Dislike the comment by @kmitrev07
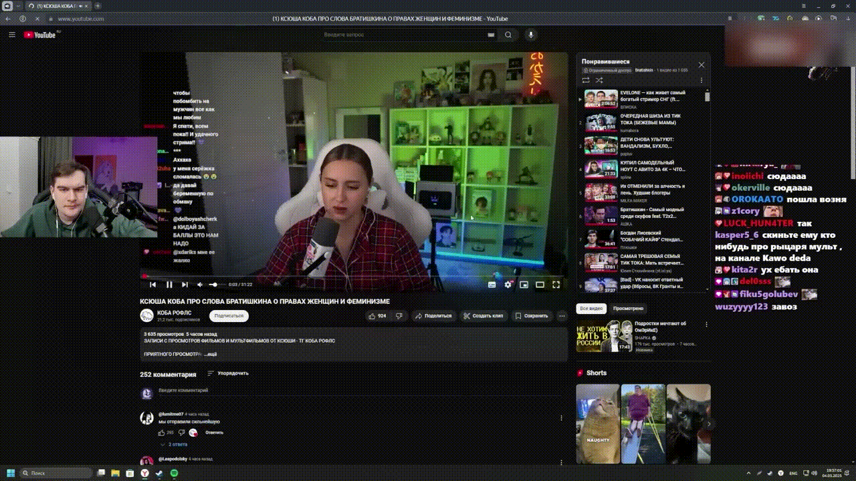856x481 pixels. point(183,433)
